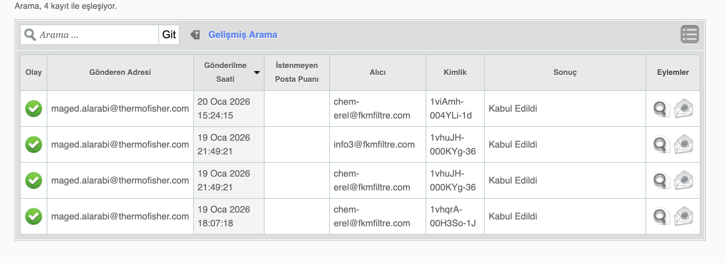Screen dimensions: 725x263
Task: Sort by Alıcı column header
Action: pos(377,72)
